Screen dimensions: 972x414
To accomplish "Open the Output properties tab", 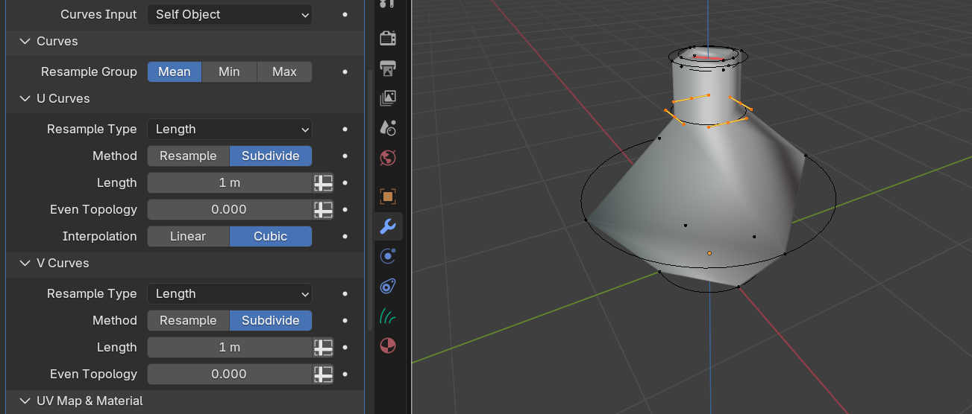I will [388, 68].
